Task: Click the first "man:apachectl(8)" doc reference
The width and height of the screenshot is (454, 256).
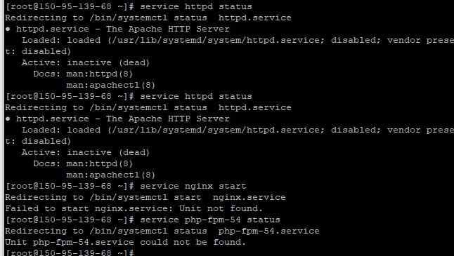Action: pyautogui.click(x=111, y=86)
